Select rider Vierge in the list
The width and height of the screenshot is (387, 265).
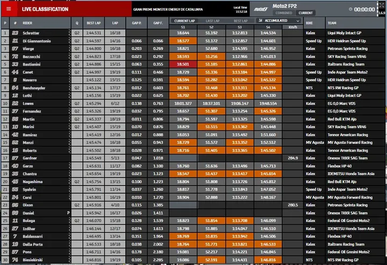coord(28,49)
